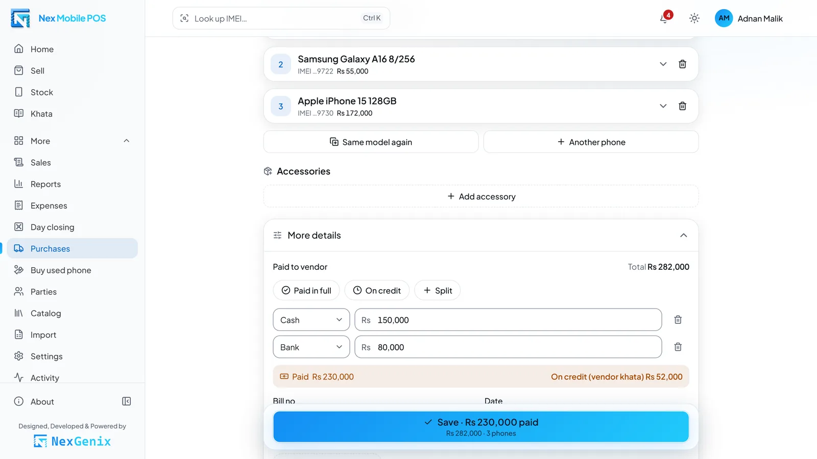Click Same model again button

(x=371, y=142)
